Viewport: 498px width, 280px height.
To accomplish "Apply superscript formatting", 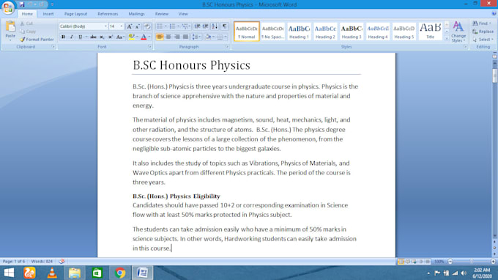I will click(110, 37).
